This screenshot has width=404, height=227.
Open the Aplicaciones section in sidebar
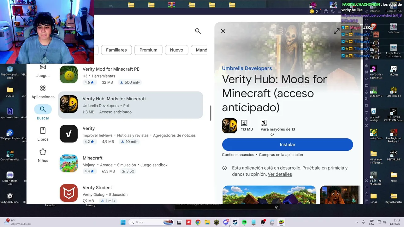43,92
